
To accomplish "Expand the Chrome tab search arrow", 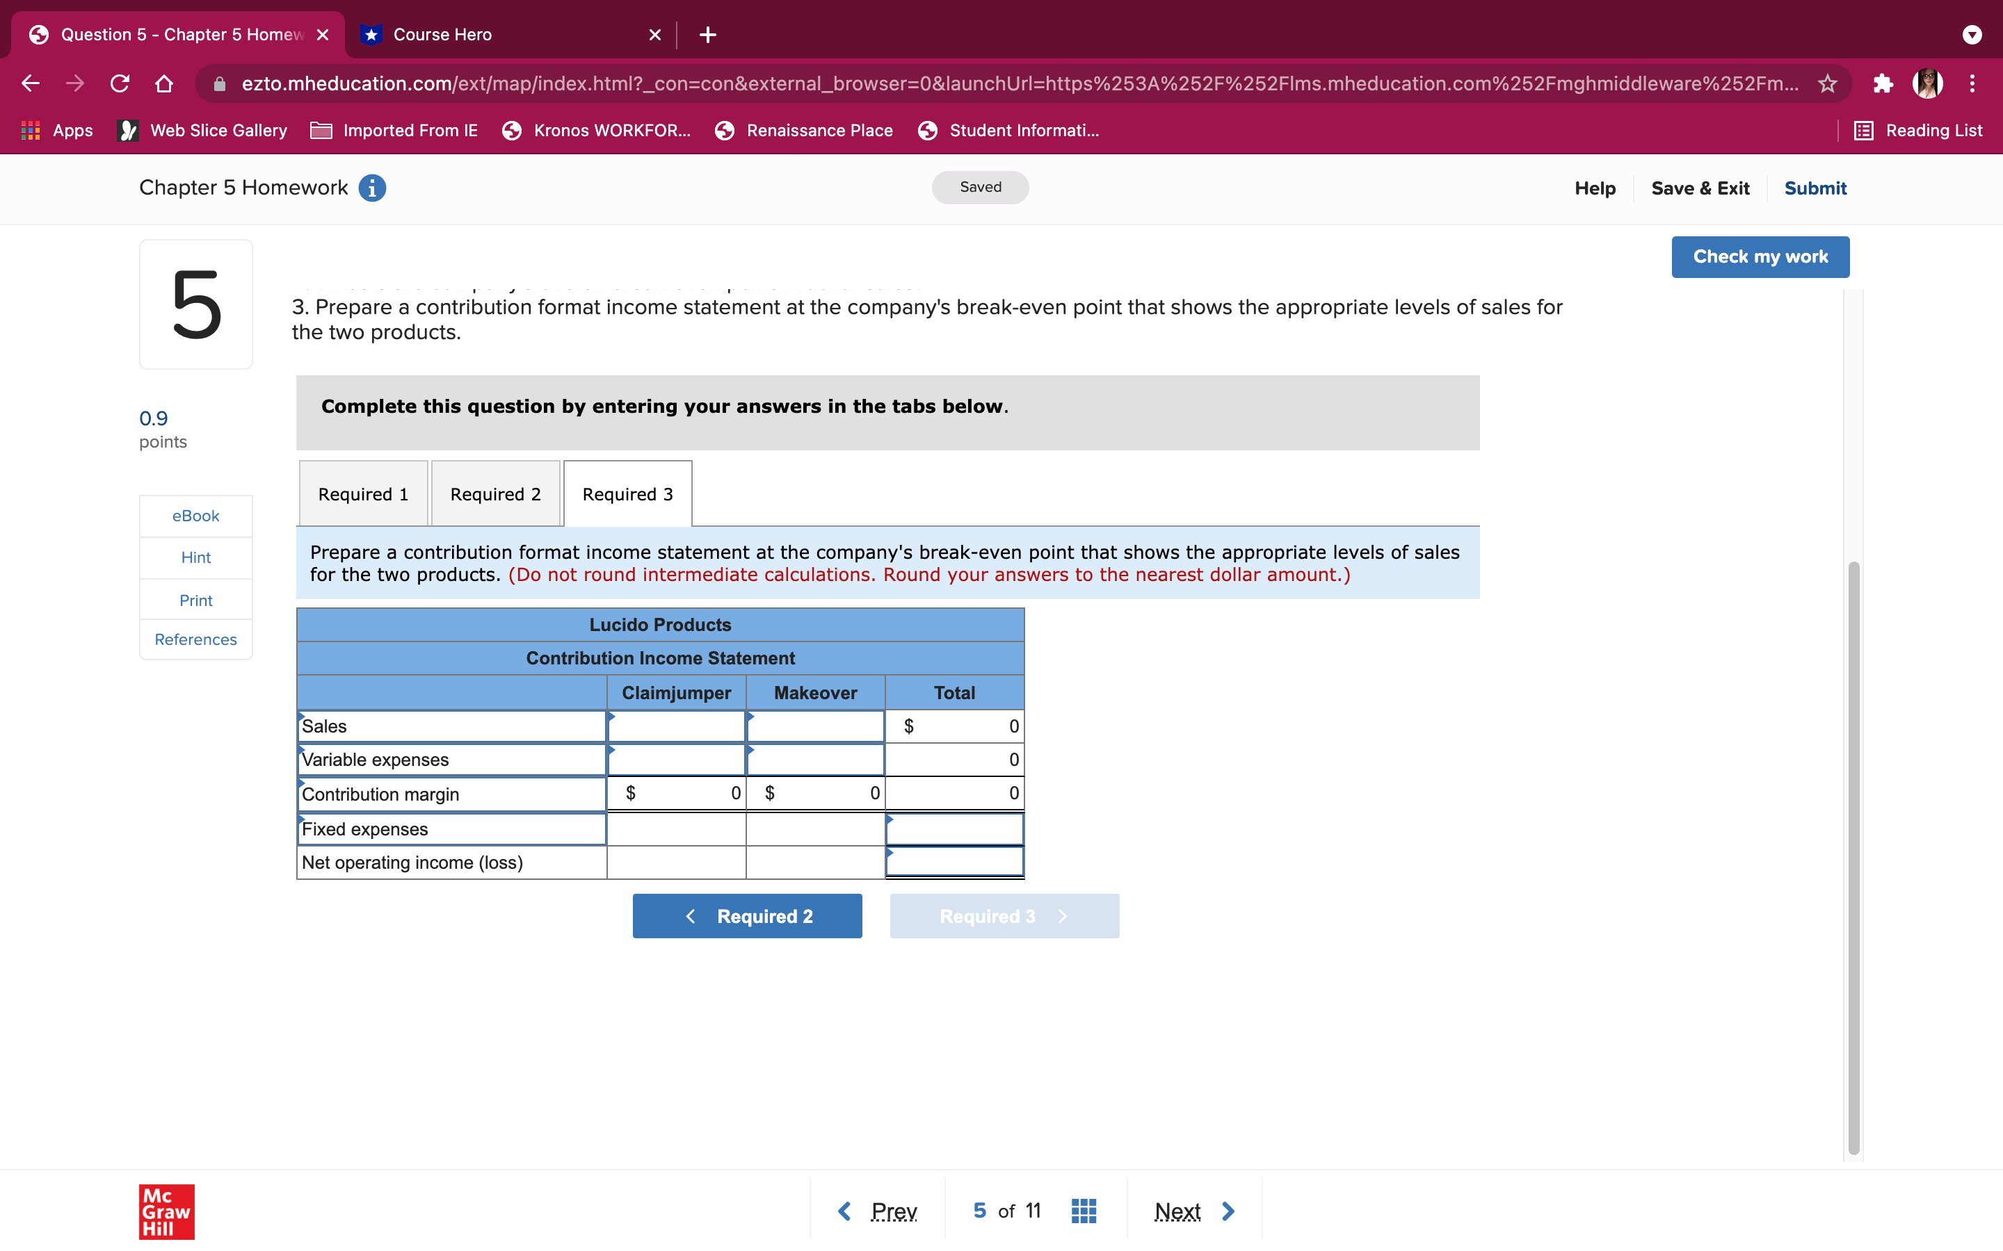I will pos(1972,35).
